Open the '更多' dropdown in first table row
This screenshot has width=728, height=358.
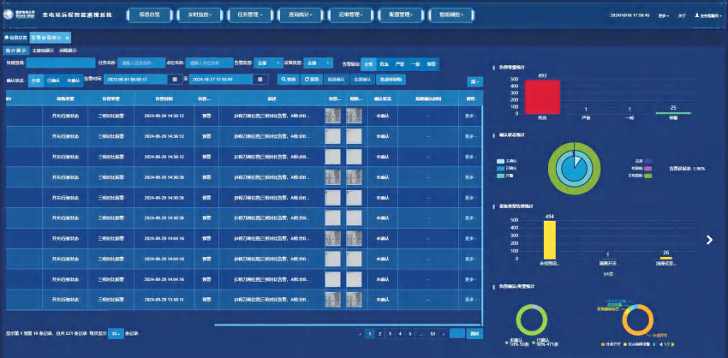coord(470,118)
